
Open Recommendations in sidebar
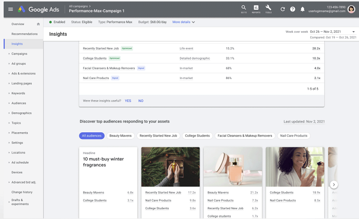coord(25,34)
